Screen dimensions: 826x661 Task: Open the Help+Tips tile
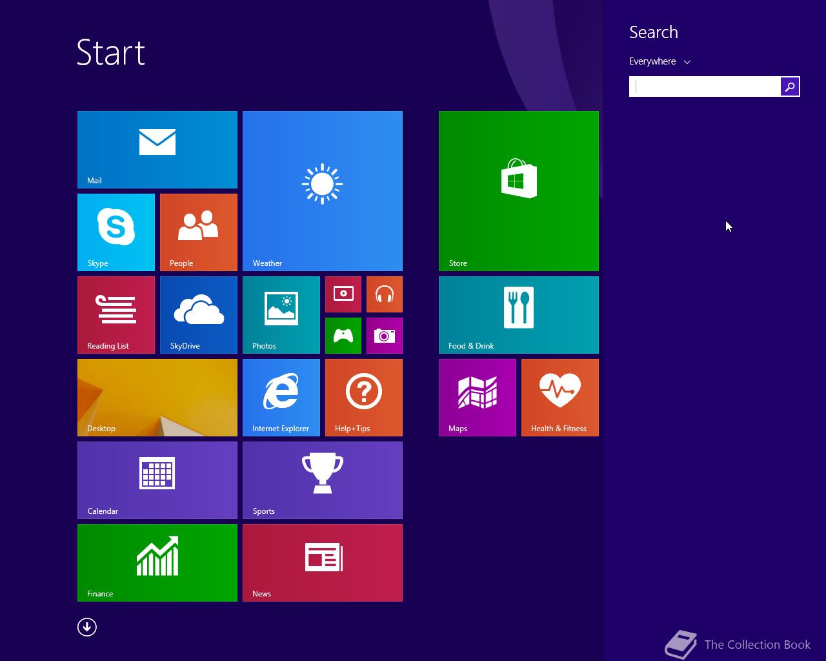[x=364, y=398]
